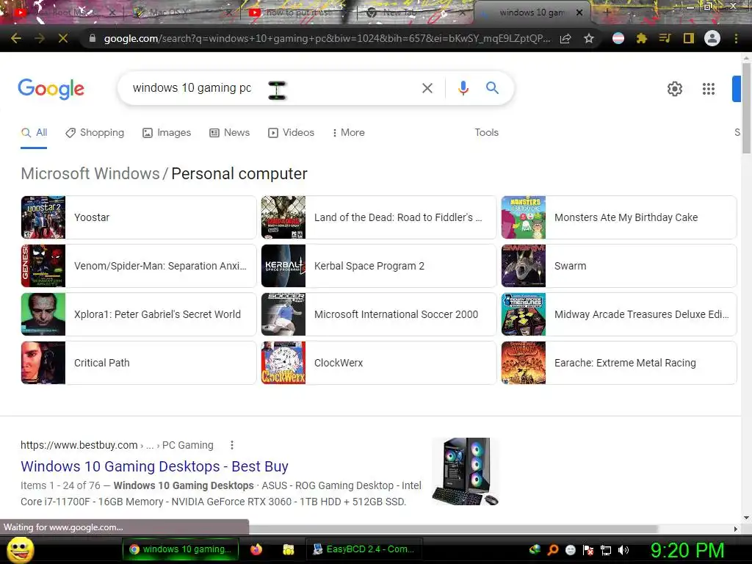This screenshot has height=564, width=752.
Task: Click the 9:20 PM clock
Action: (687, 550)
